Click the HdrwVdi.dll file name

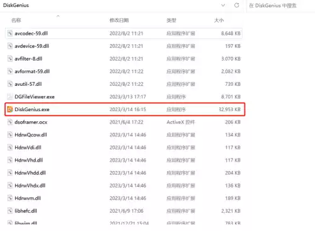tap(28, 148)
